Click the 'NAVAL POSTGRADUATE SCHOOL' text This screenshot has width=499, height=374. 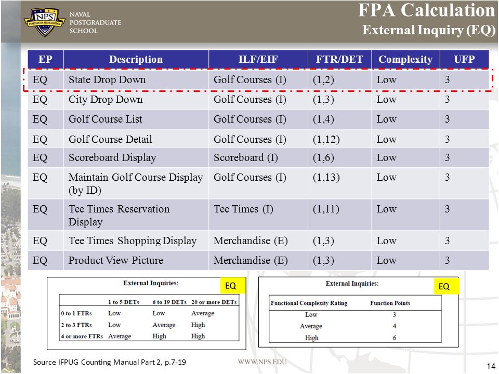click(x=95, y=22)
